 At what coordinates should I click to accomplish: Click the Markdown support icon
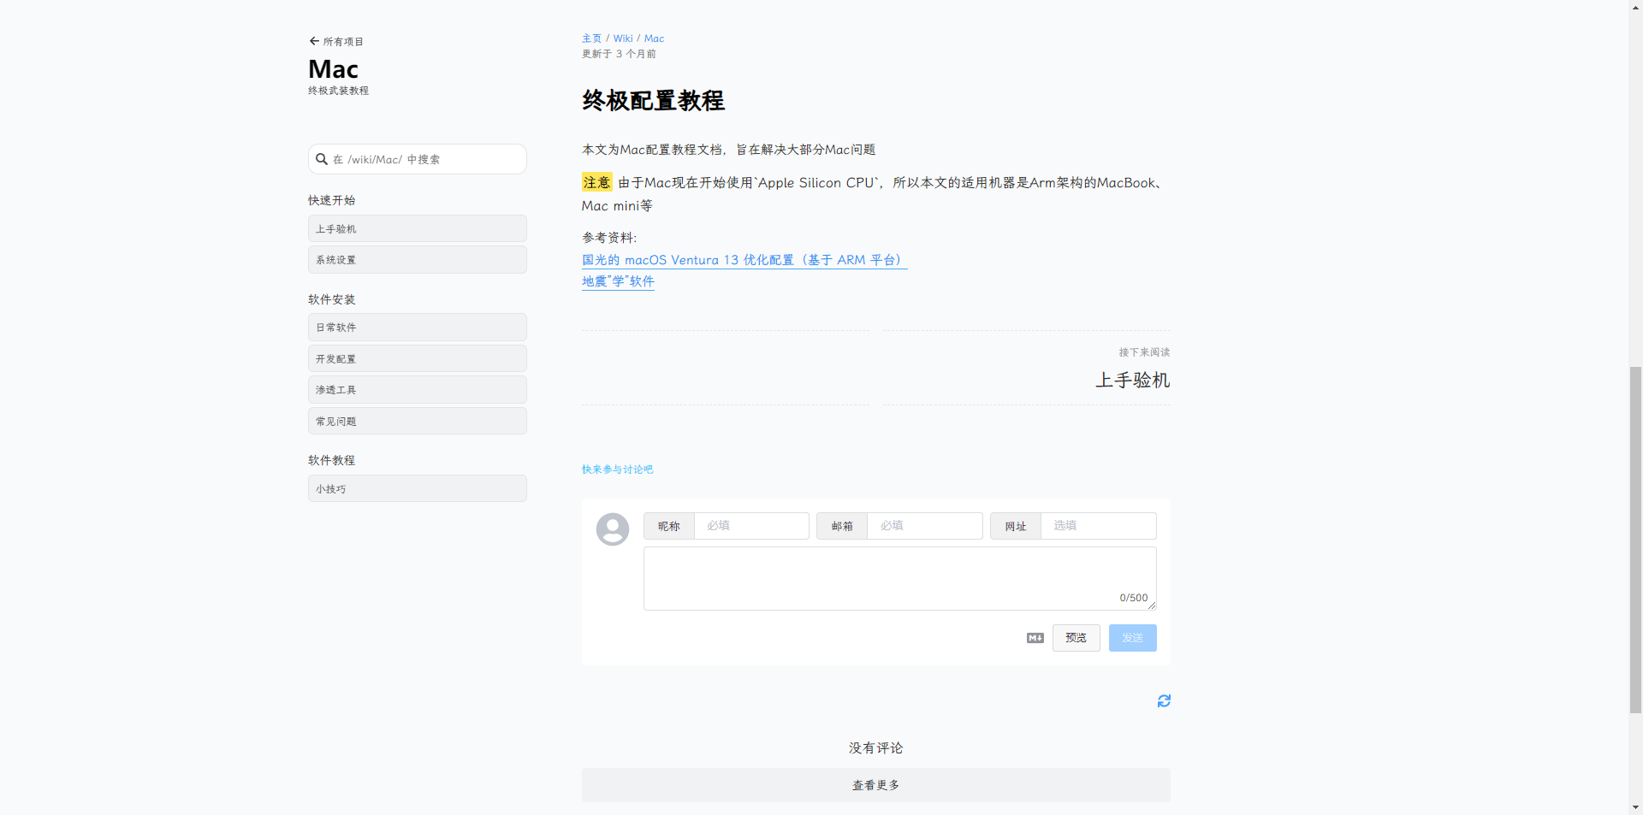coord(1035,638)
